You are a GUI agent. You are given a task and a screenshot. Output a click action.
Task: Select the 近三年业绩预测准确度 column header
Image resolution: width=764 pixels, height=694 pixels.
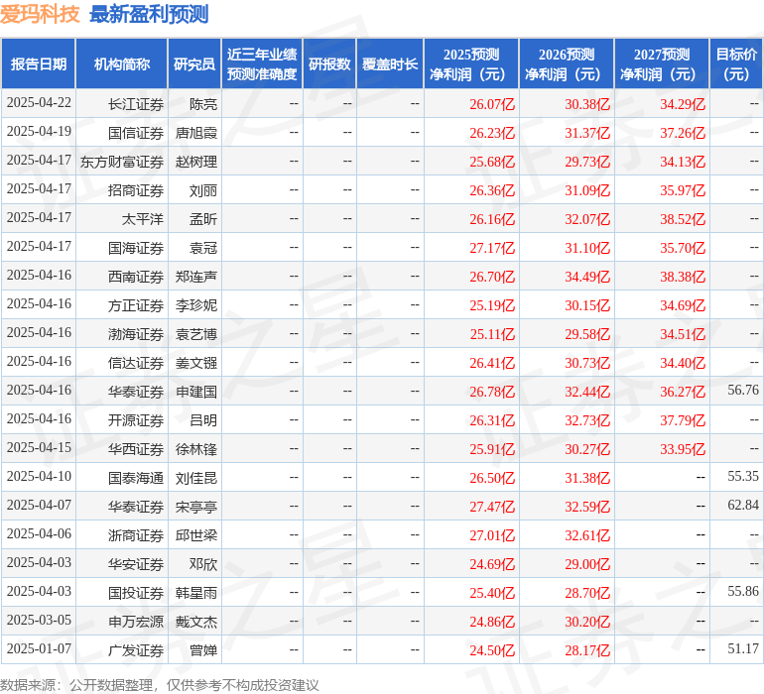tap(262, 63)
